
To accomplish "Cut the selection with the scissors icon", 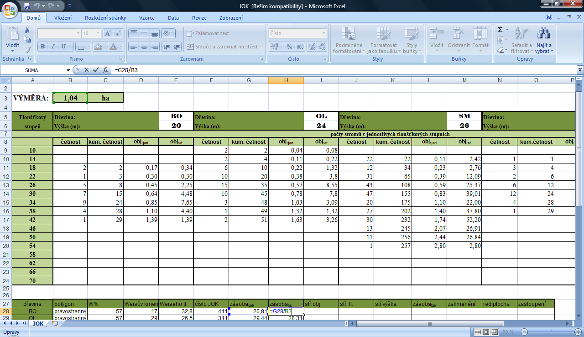I will tap(27, 30).
